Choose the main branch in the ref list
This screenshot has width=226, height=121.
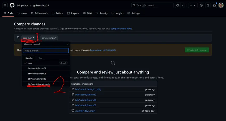click(x=46, y=63)
